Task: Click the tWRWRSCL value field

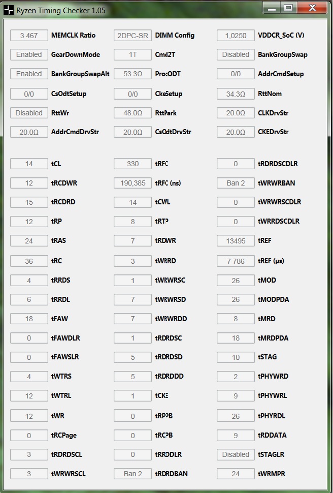Action: pyautogui.click(x=29, y=474)
